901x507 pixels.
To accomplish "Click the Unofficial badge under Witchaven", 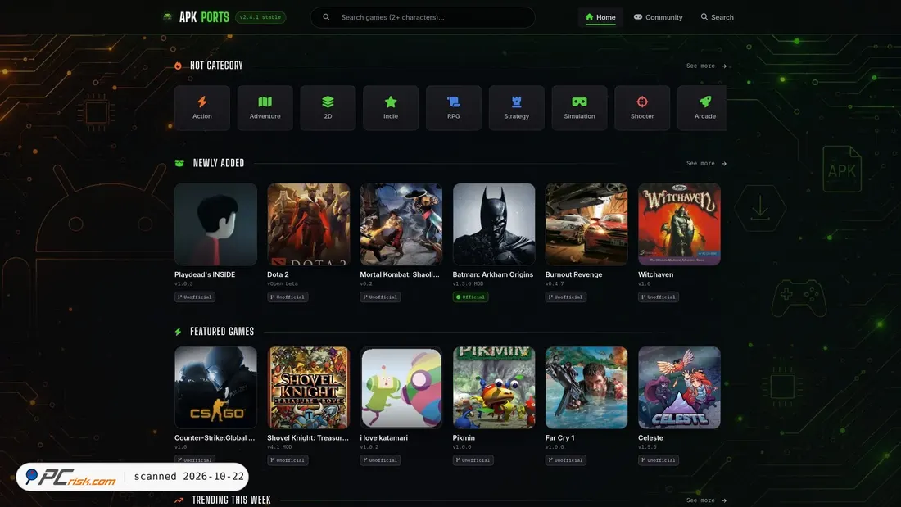I will click(659, 297).
